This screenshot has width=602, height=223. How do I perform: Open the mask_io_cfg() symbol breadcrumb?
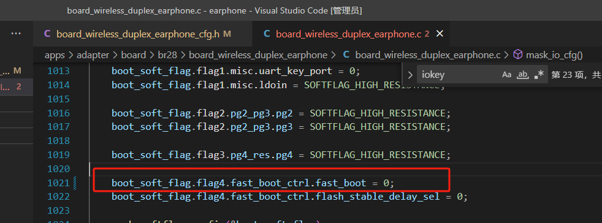(554, 55)
